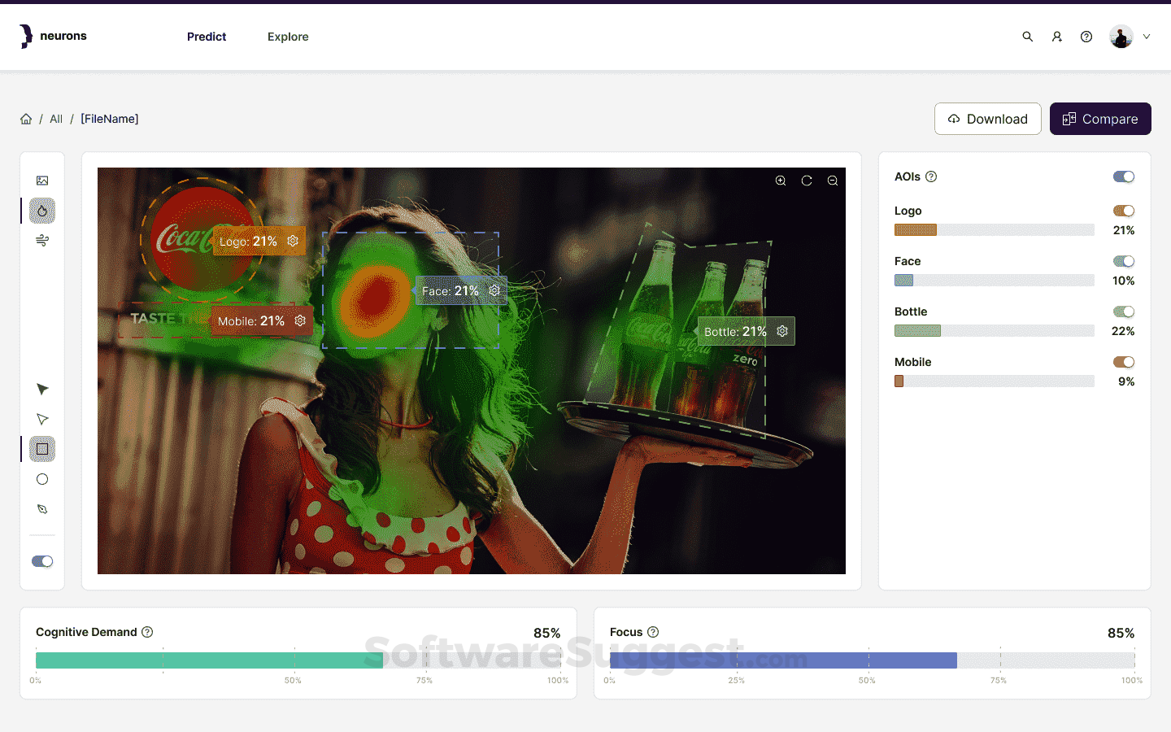Click the Logo percentage bar in AOIs panel
This screenshot has height=732, width=1171.
tap(995, 230)
